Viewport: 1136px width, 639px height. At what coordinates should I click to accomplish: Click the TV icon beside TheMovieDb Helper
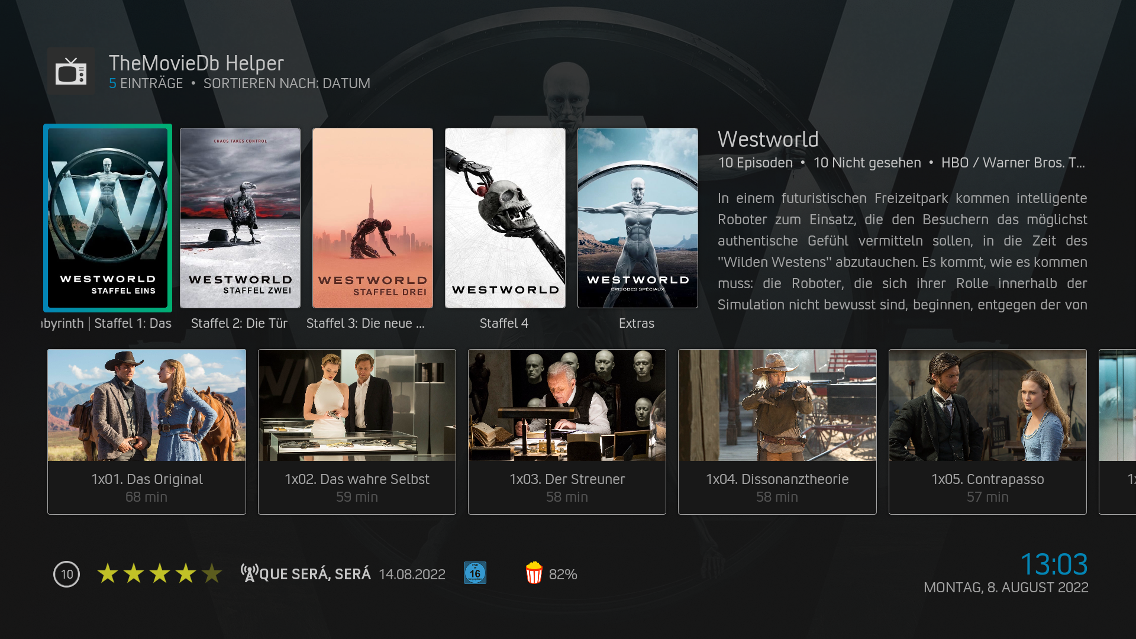click(x=71, y=72)
